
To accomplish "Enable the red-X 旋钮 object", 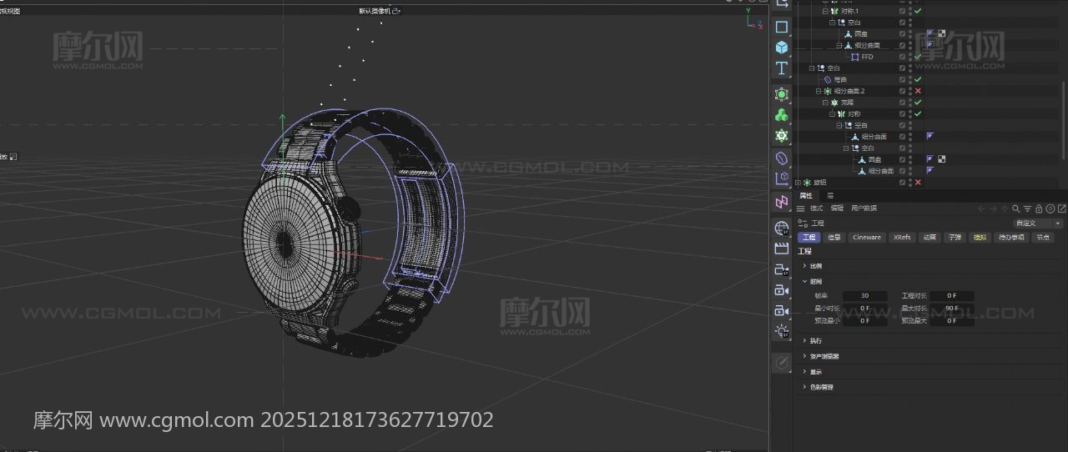I will (918, 182).
